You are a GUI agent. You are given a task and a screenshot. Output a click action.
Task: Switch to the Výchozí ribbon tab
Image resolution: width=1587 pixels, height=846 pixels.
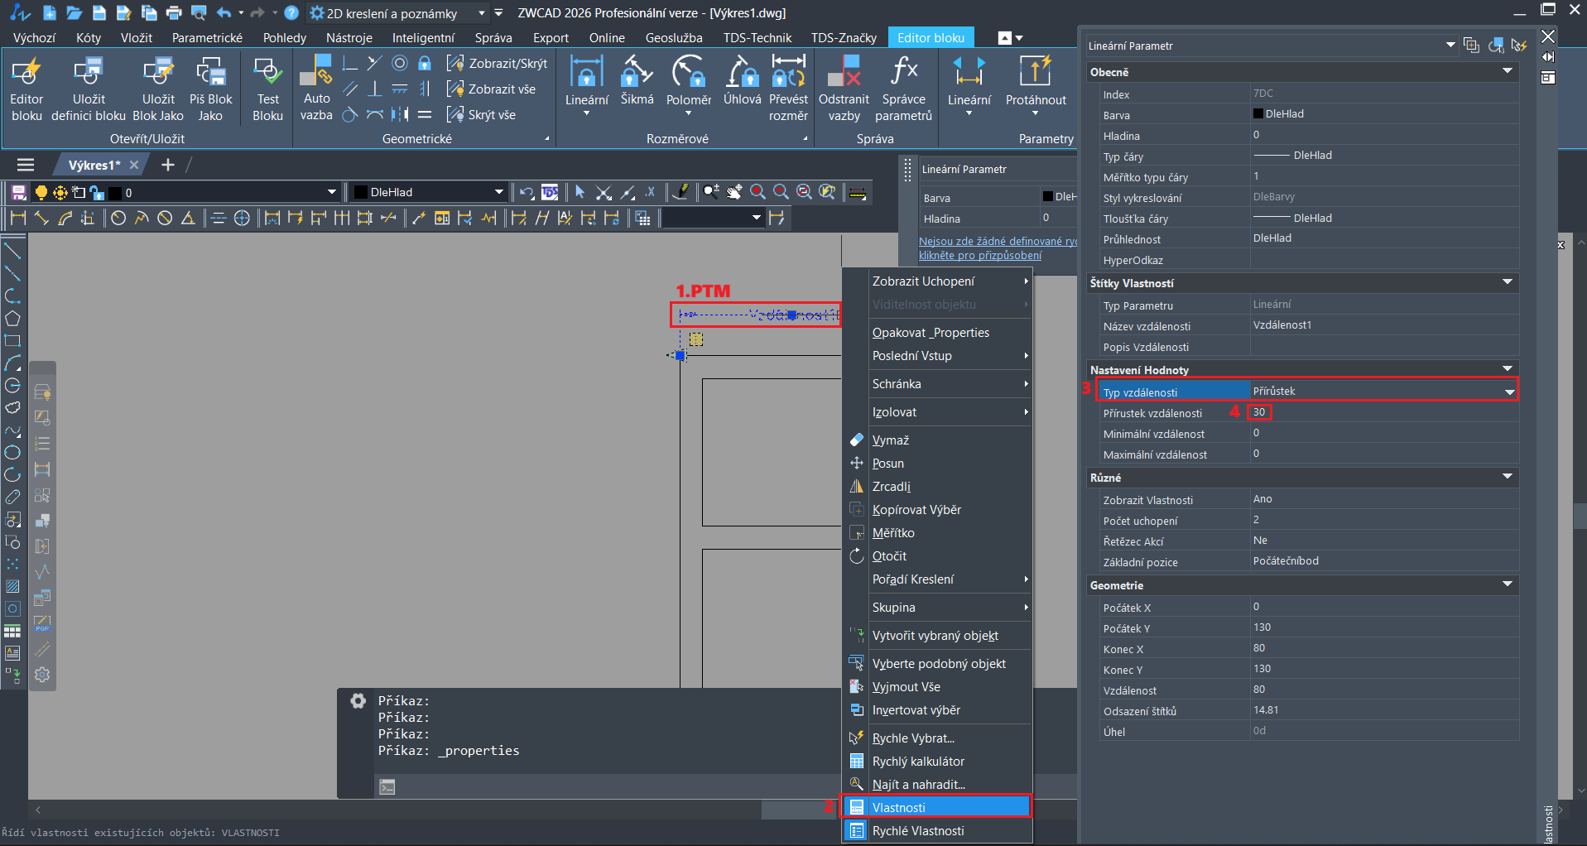35,37
